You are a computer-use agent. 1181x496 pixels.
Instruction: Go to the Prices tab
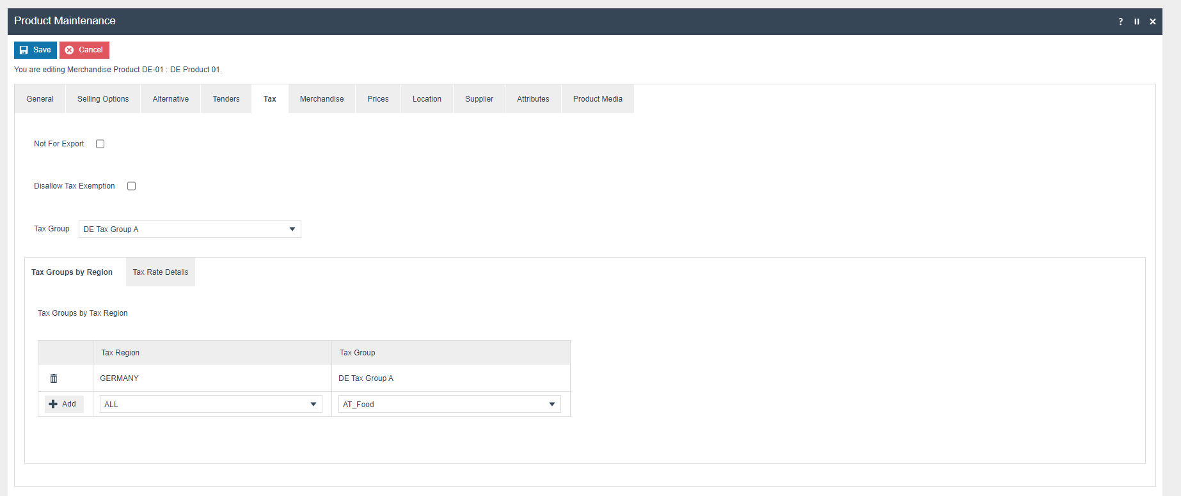click(378, 99)
